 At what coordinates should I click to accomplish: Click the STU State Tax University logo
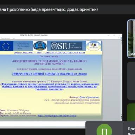(x=66, y=46)
